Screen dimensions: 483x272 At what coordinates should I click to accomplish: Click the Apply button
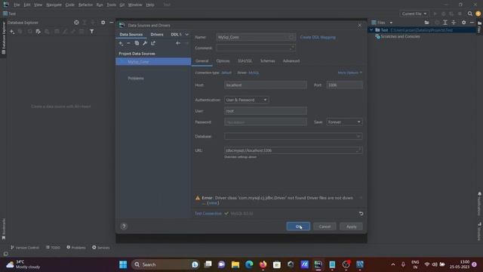[x=351, y=227]
